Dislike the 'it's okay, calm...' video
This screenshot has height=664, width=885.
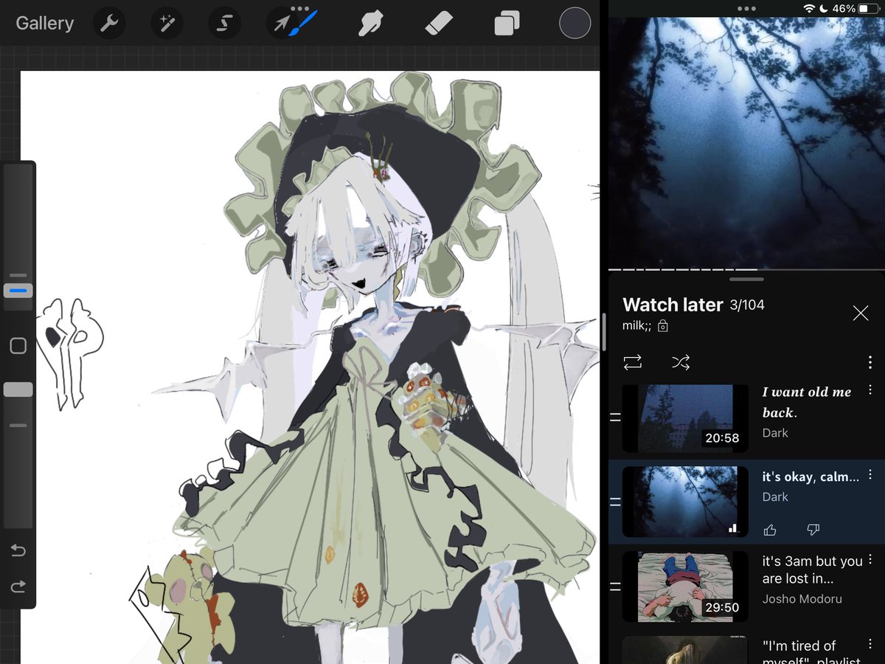tap(813, 530)
